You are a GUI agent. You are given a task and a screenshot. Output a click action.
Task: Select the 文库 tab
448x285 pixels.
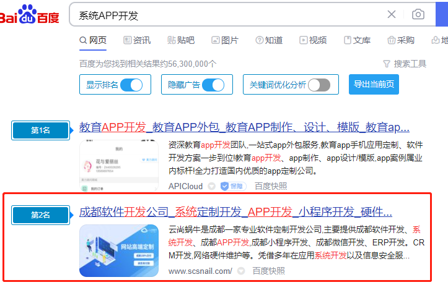point(357,40)
